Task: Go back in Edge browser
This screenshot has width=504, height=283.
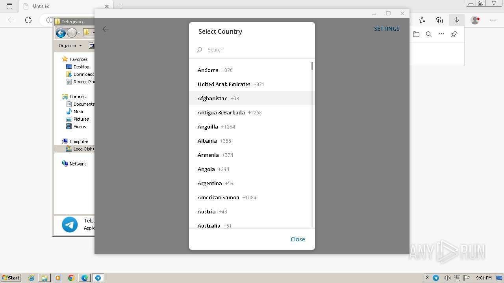Action: point(11,20)
